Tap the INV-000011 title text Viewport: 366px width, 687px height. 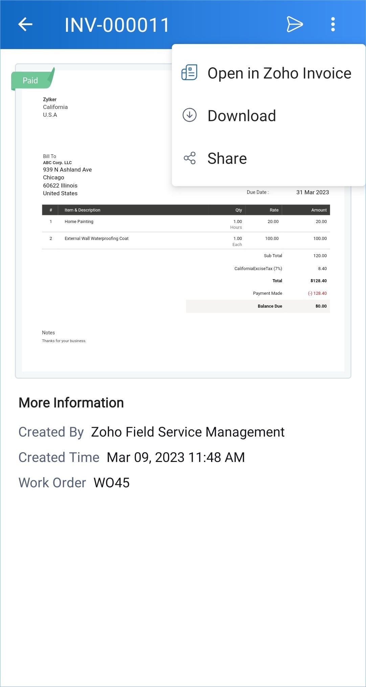(117, 25)
